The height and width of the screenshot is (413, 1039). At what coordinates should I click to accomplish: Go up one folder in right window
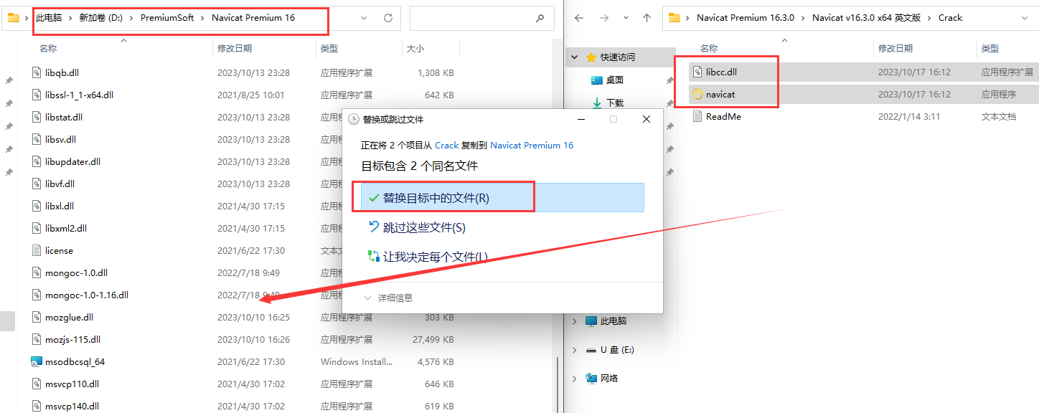647,18
